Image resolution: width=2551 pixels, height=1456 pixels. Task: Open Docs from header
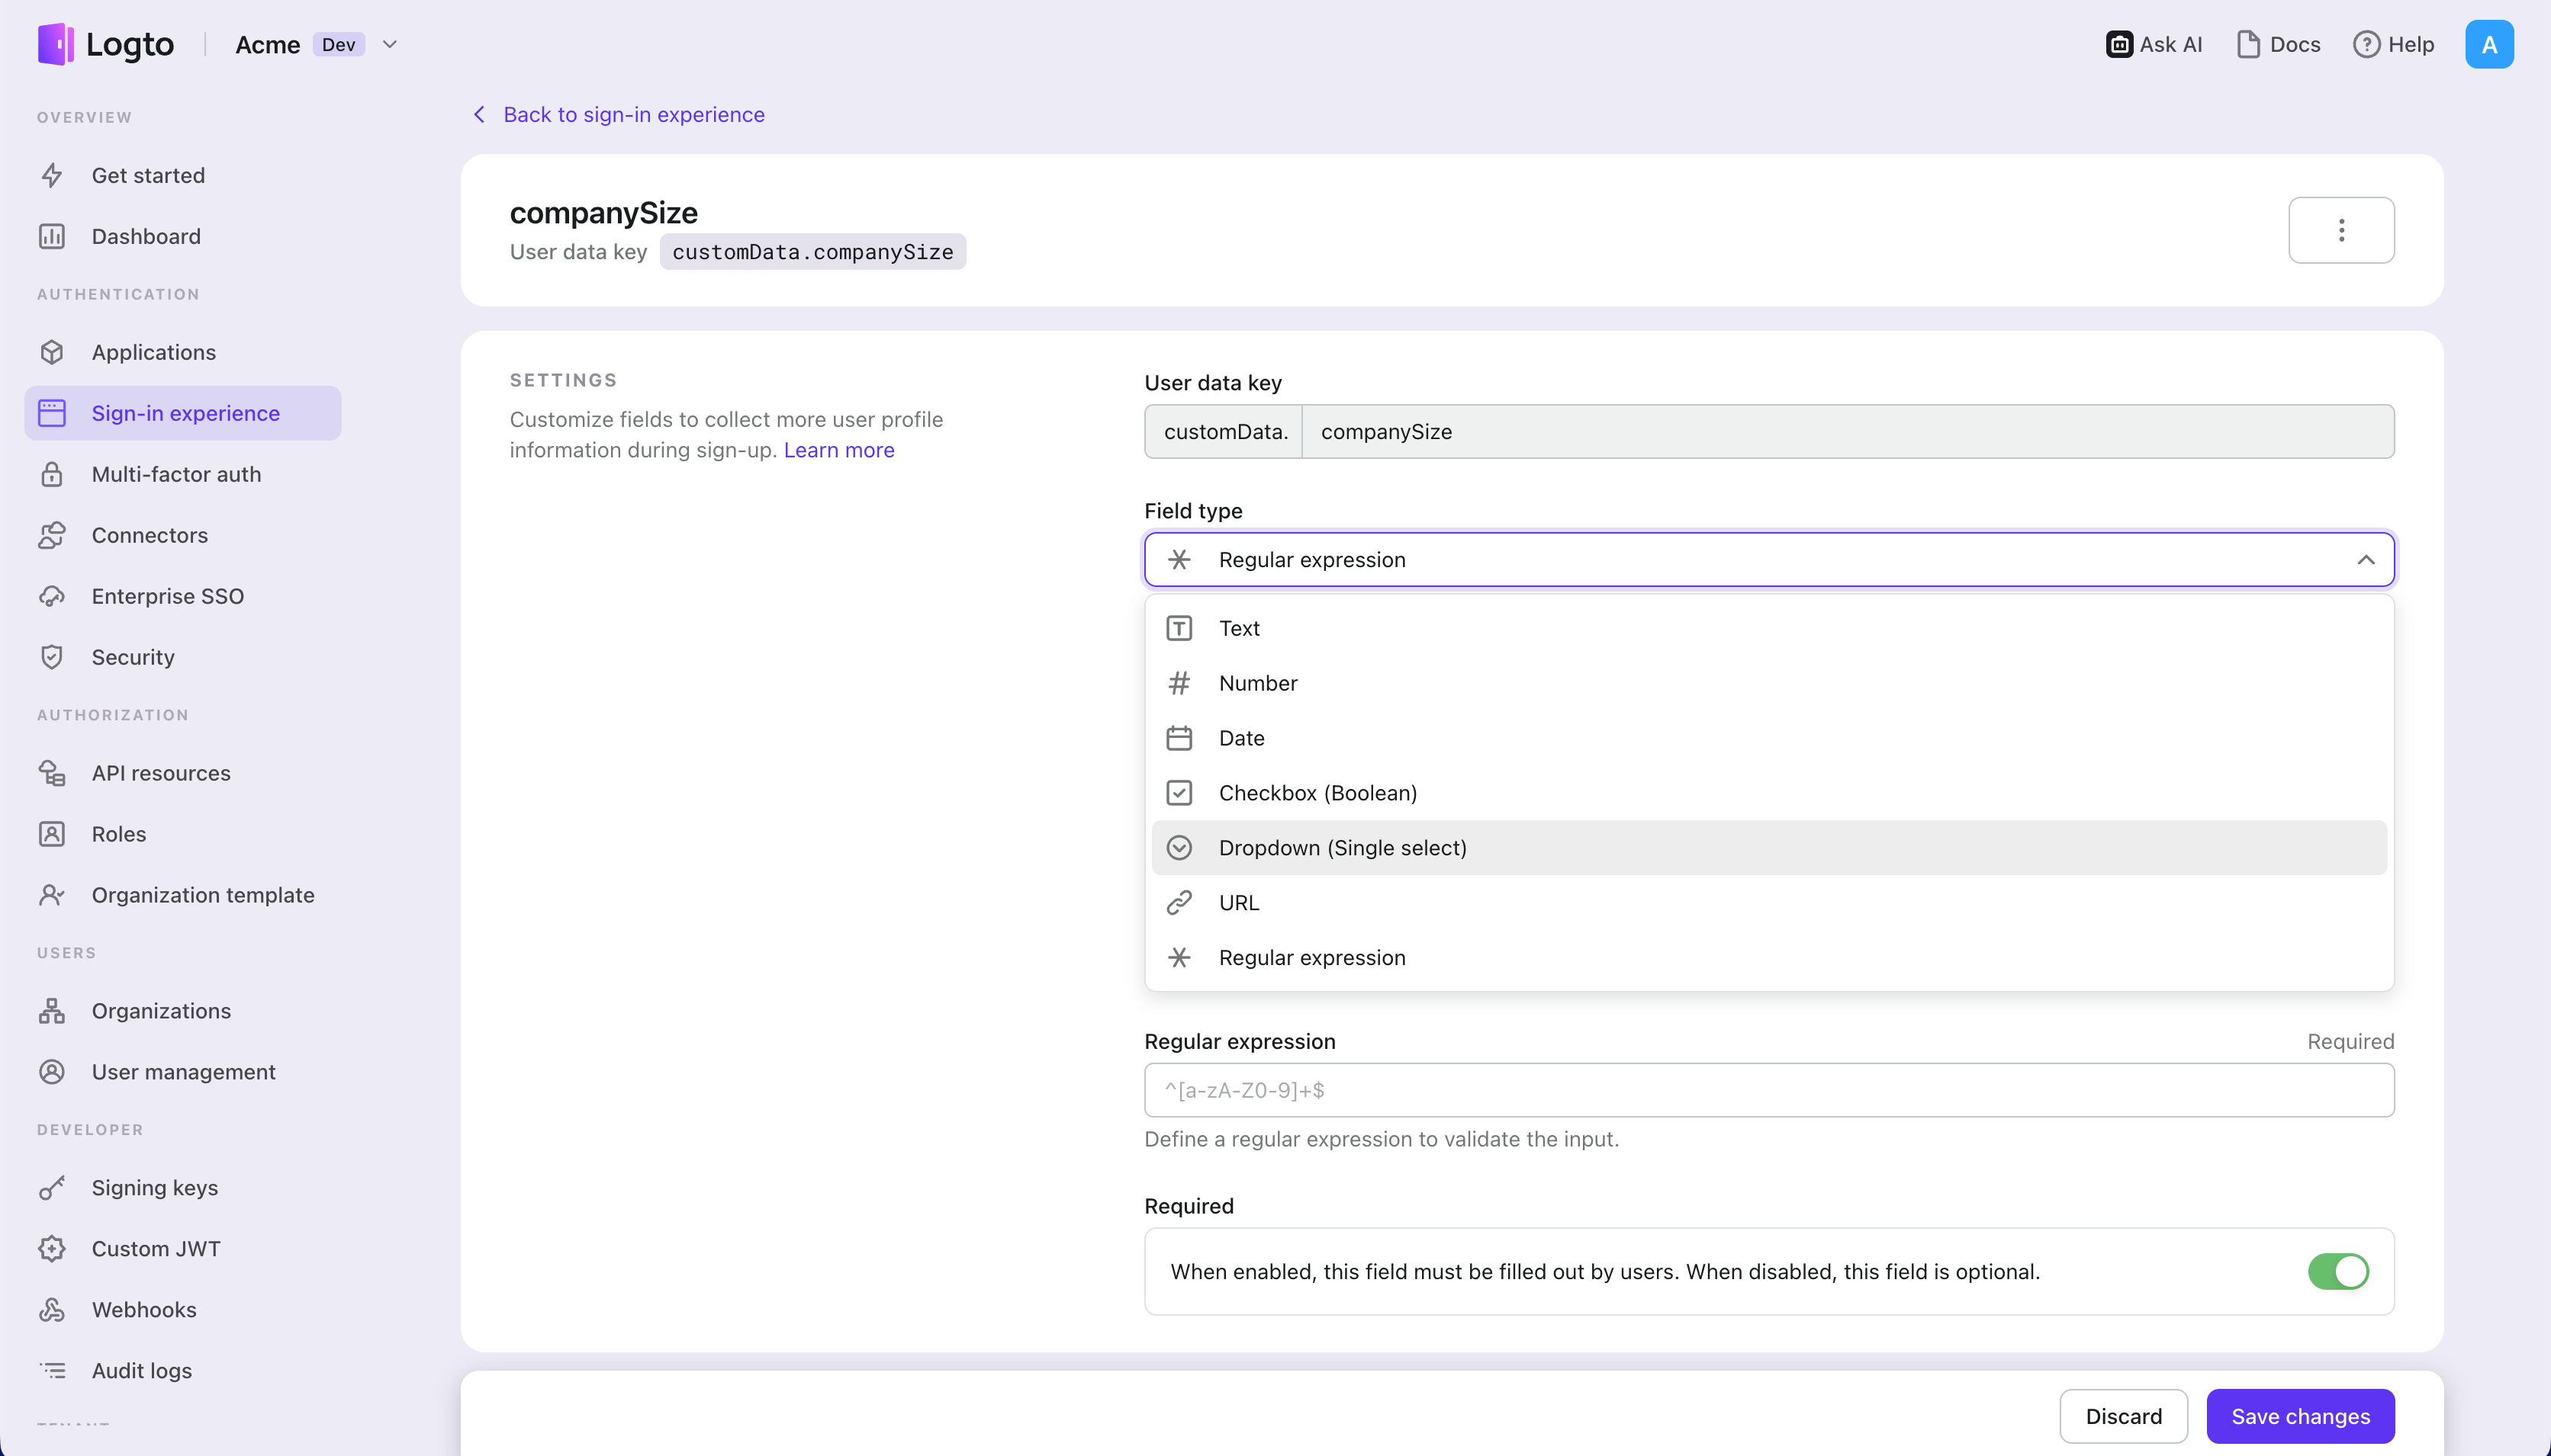click(x=2278, y=44)
